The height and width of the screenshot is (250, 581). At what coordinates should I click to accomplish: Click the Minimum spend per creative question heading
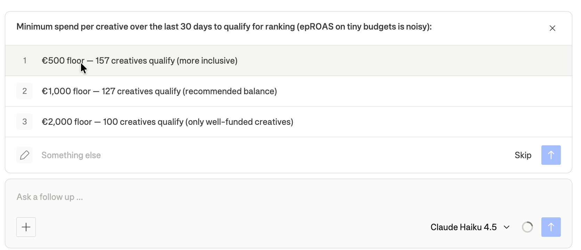tap(224, 27)
